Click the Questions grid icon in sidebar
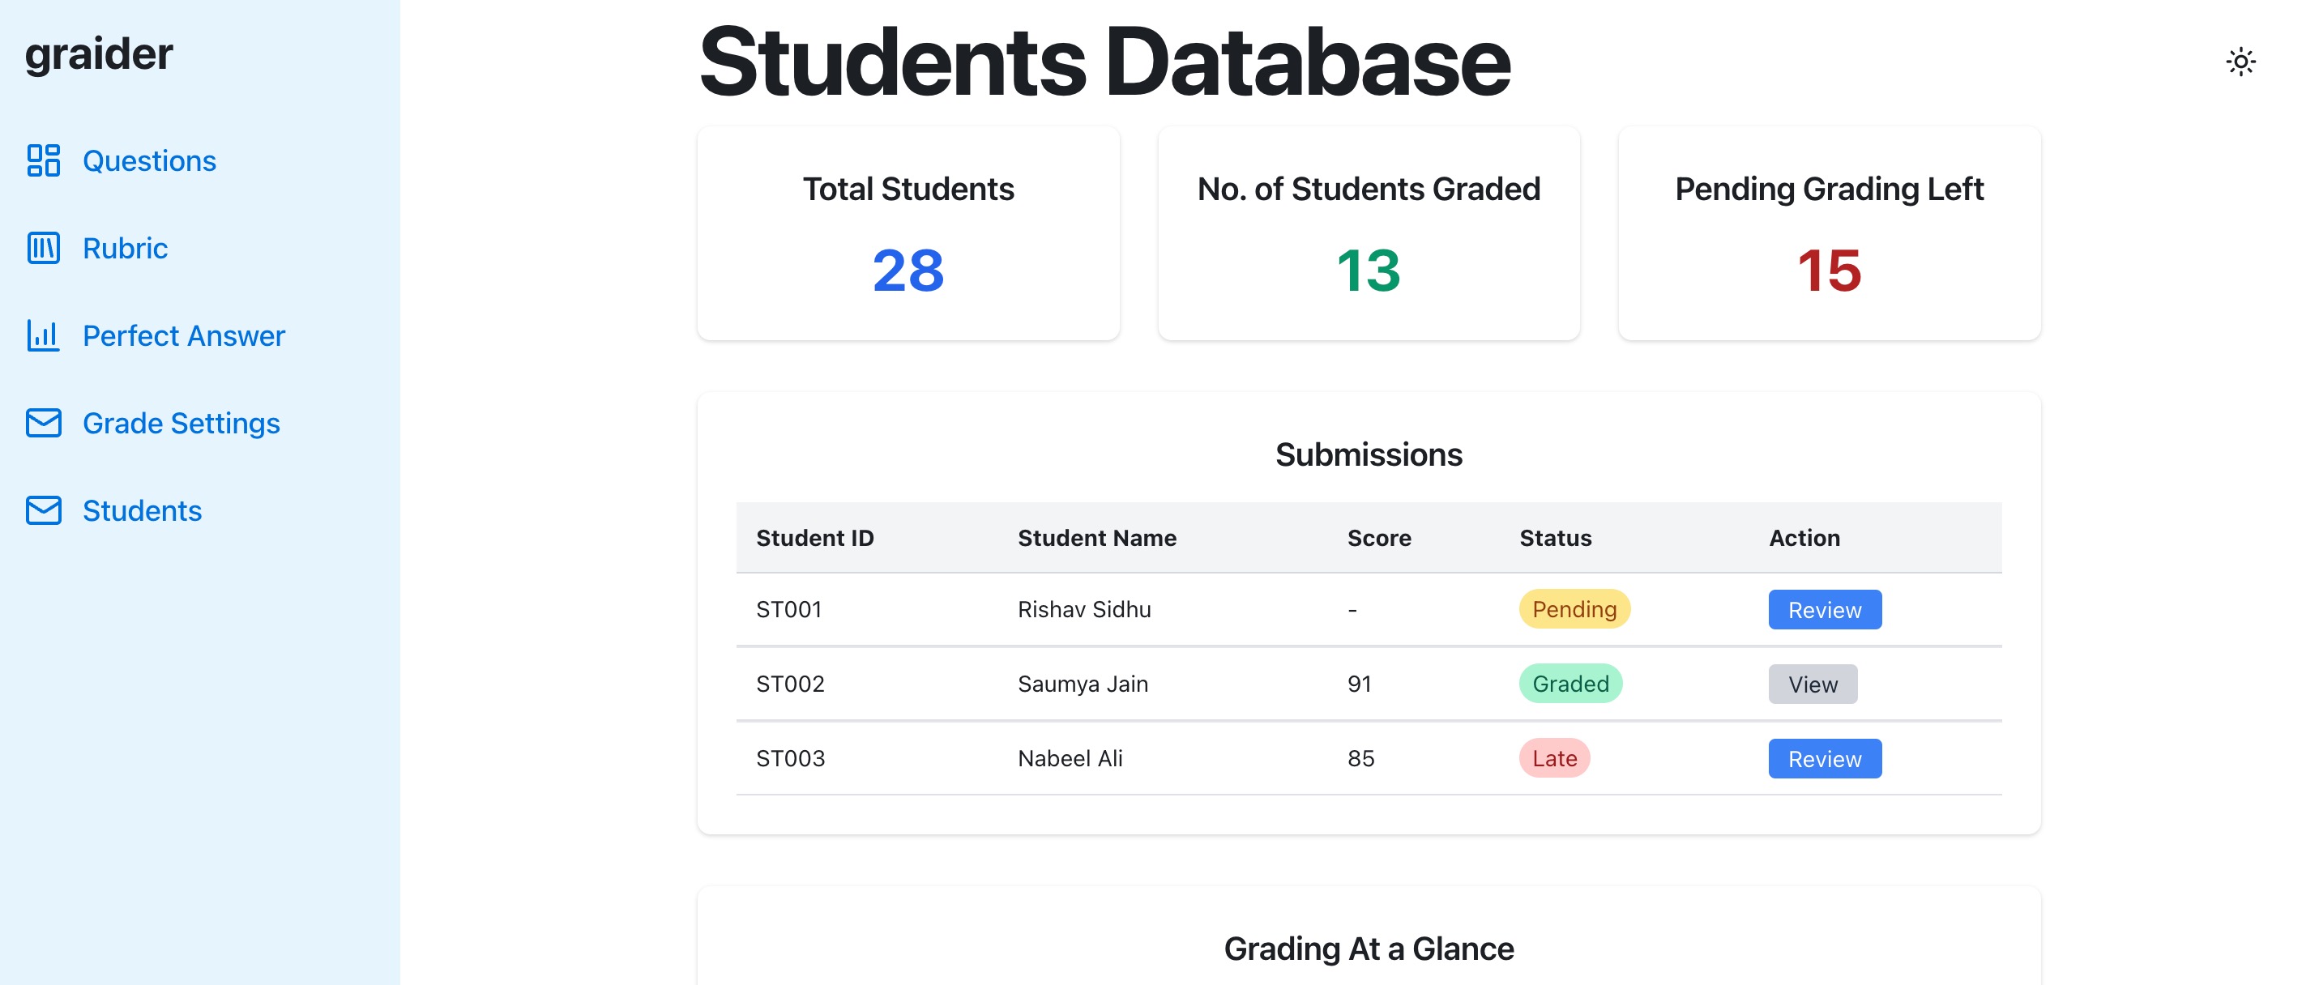 pos(43,160)
